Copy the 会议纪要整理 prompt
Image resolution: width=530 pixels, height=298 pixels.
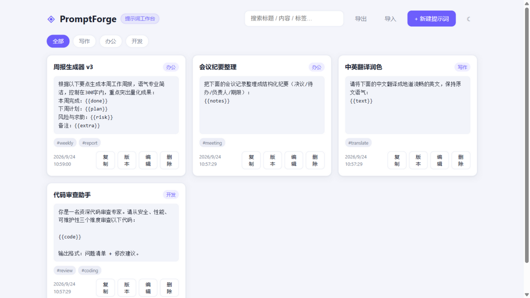[x=251, y=160]
